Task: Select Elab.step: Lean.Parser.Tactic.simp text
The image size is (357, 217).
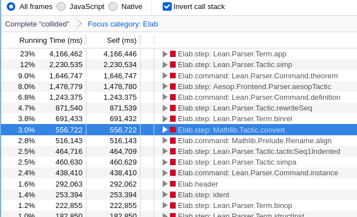Action: [235, 65]
